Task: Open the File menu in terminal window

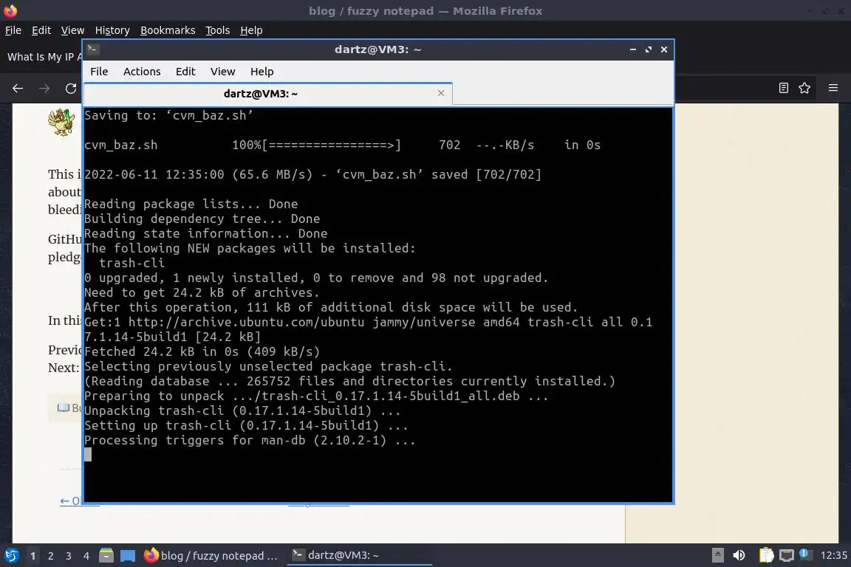Action: pyautogui.click(x=99, y=72)
